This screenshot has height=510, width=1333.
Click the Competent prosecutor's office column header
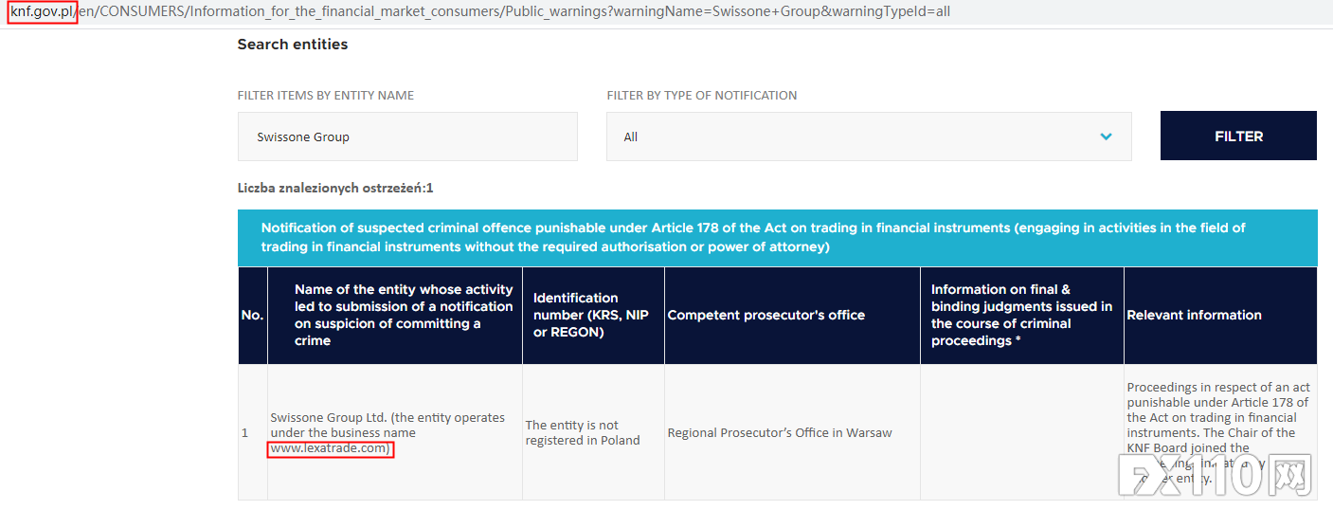click(766, 316)
